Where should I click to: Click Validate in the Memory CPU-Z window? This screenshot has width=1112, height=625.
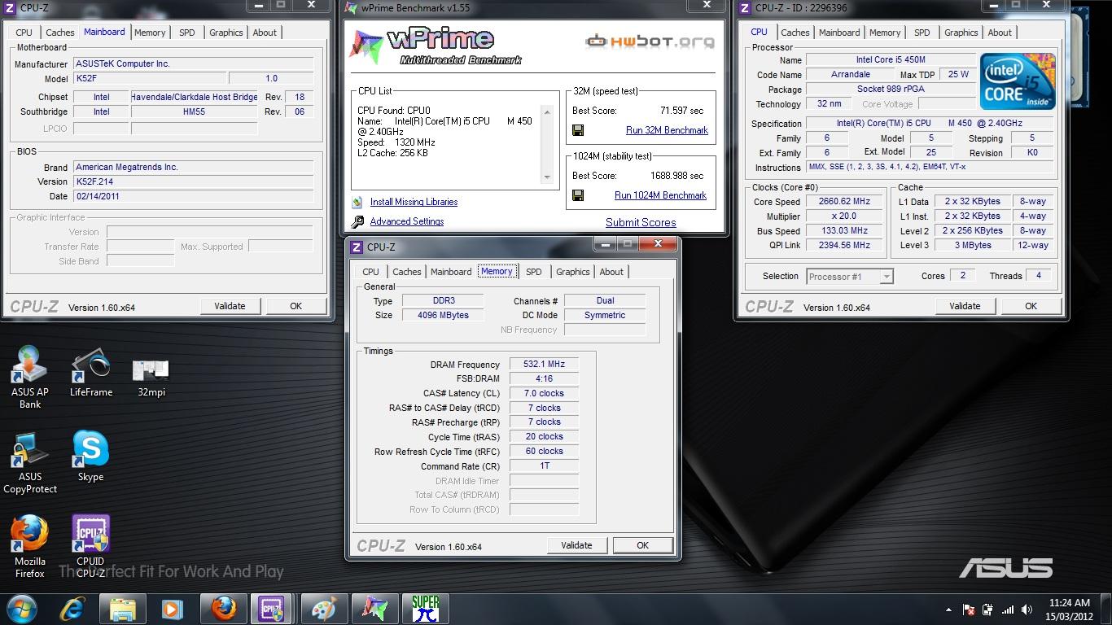(x=576, y=545)
